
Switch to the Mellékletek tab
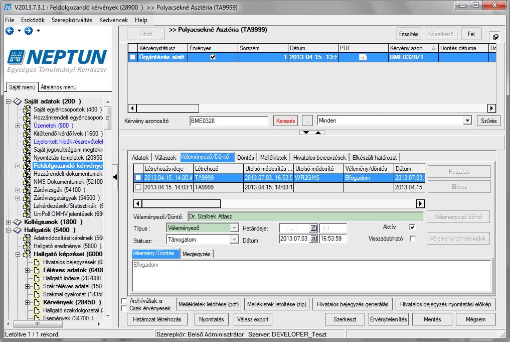273,158
